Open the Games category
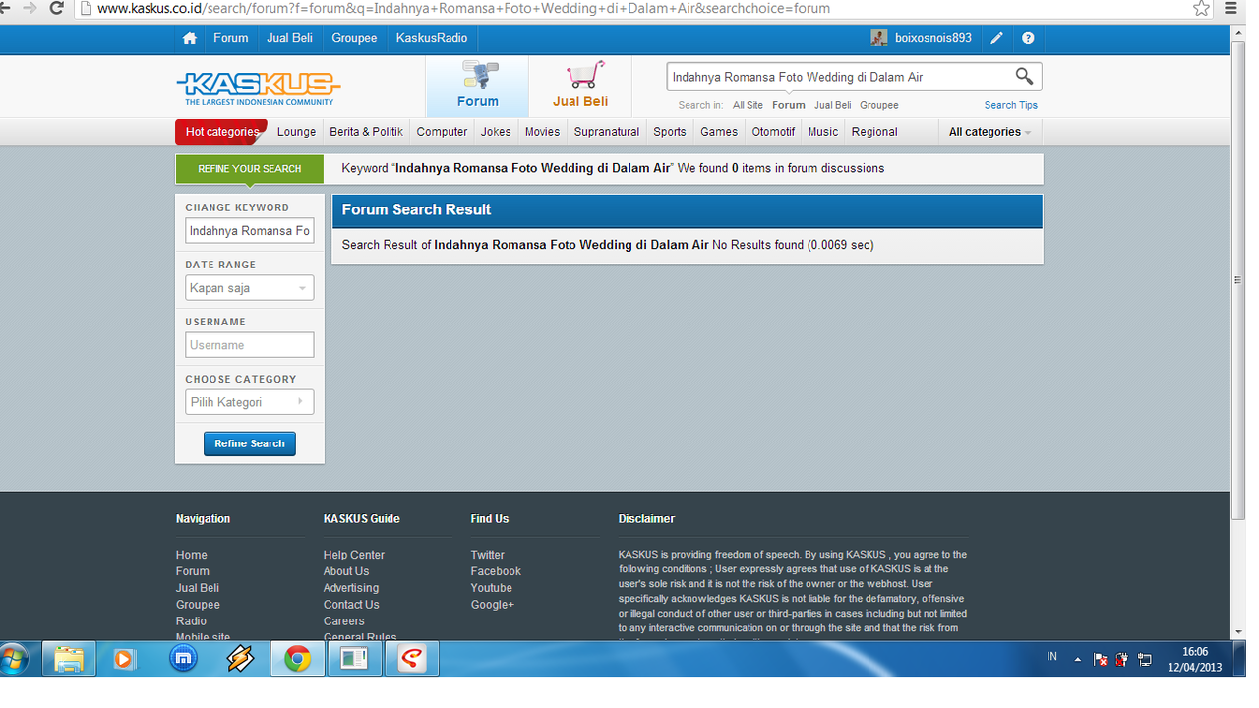This screenshot has height=708, width=1259. [719, 132]
